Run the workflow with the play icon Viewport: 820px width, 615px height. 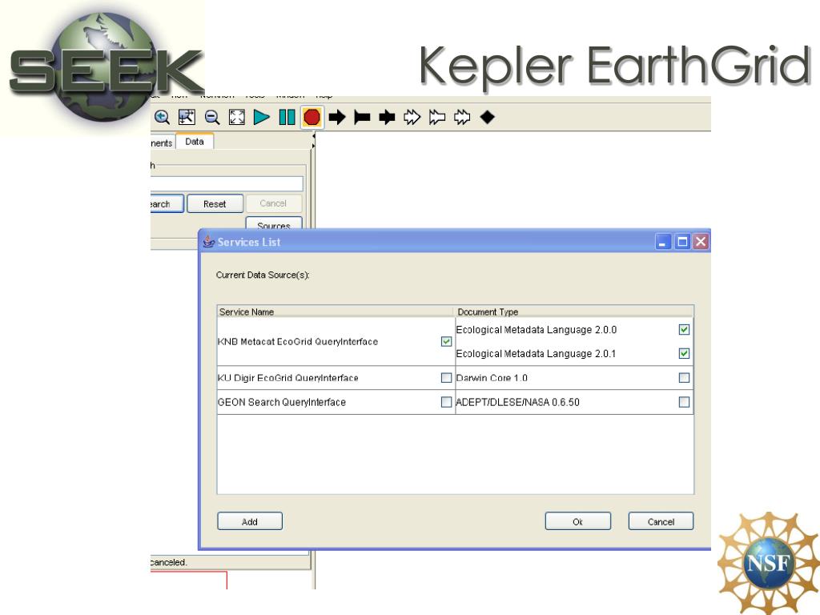coord(262,117)
